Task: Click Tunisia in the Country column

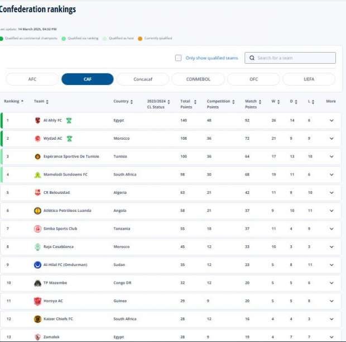Action: click(120, 156)
